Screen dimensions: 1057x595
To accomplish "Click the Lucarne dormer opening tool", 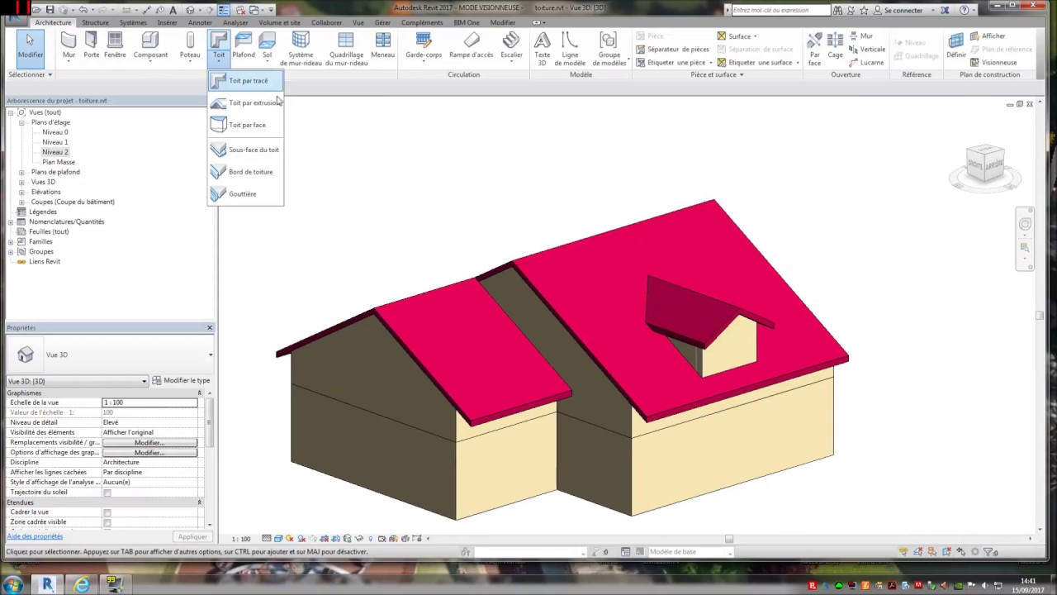I will [x=865, y=63].
